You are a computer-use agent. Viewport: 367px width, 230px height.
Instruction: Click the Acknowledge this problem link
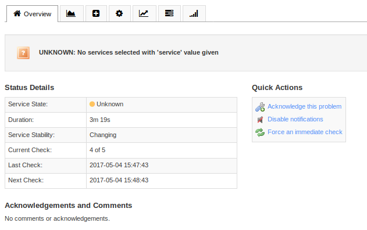305,107
